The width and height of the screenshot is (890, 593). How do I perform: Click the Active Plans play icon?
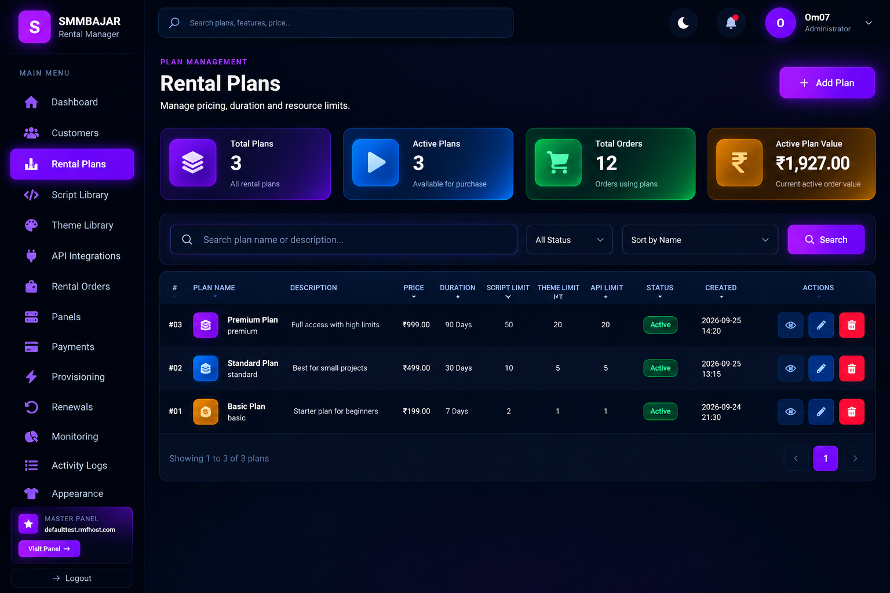click(376, 163)
